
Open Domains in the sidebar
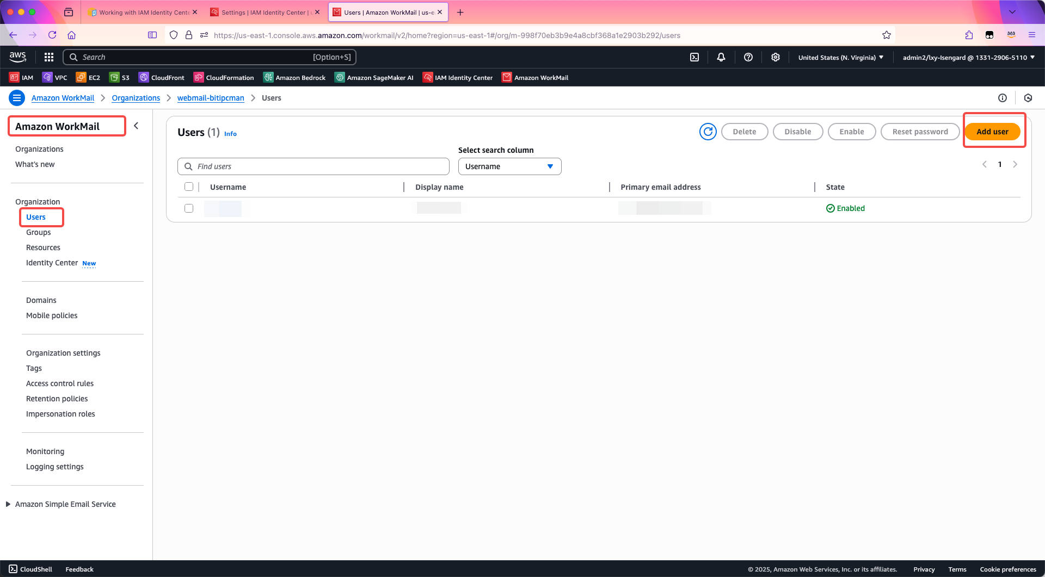(x=41, y=300)
